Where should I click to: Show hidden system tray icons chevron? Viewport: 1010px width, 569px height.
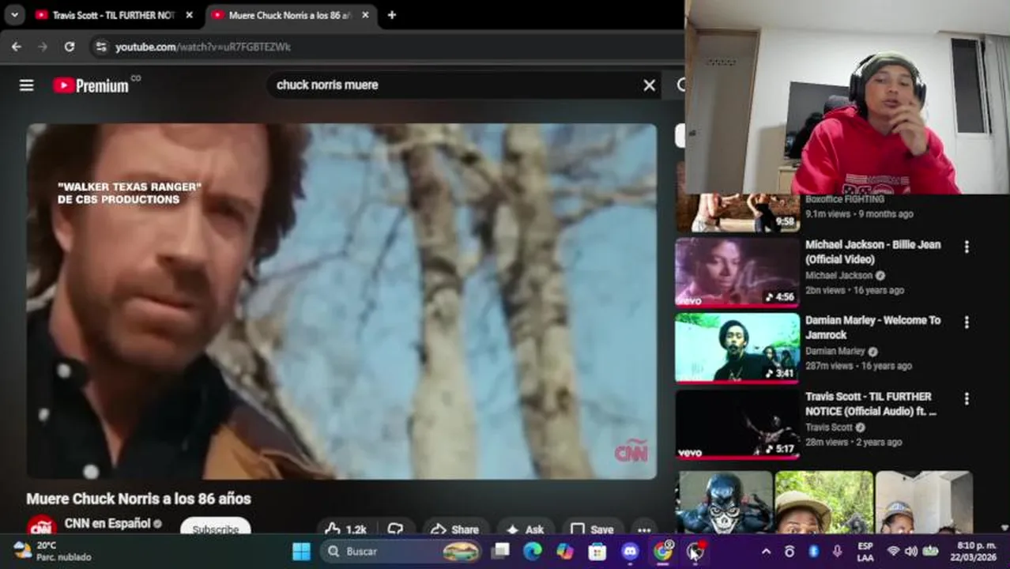point(765,551)
